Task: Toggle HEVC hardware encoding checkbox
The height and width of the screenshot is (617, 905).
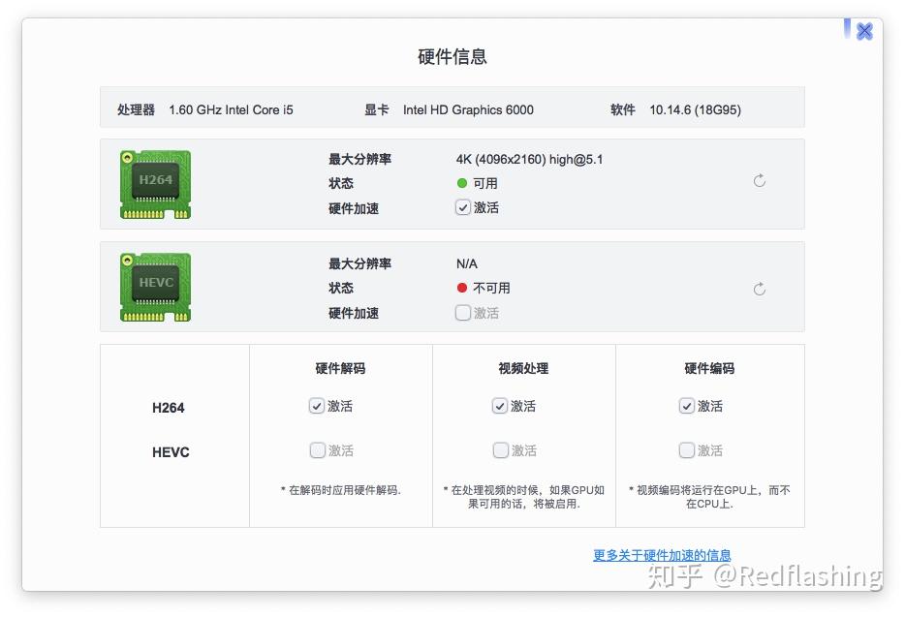Action: 686,450
